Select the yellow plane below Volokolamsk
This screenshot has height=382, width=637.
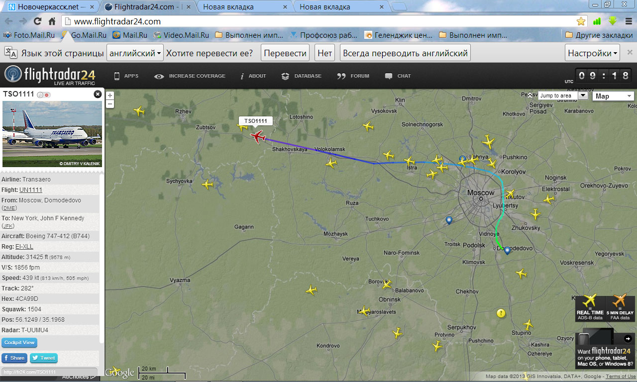(331, 163)
